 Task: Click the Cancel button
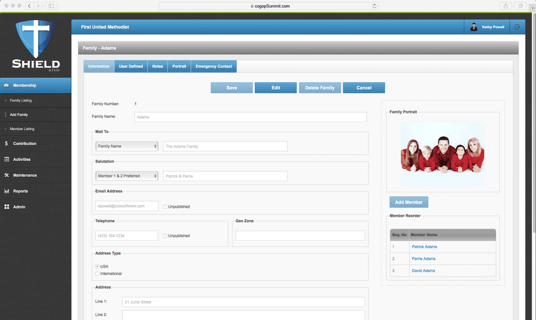[x=364, y=88]
